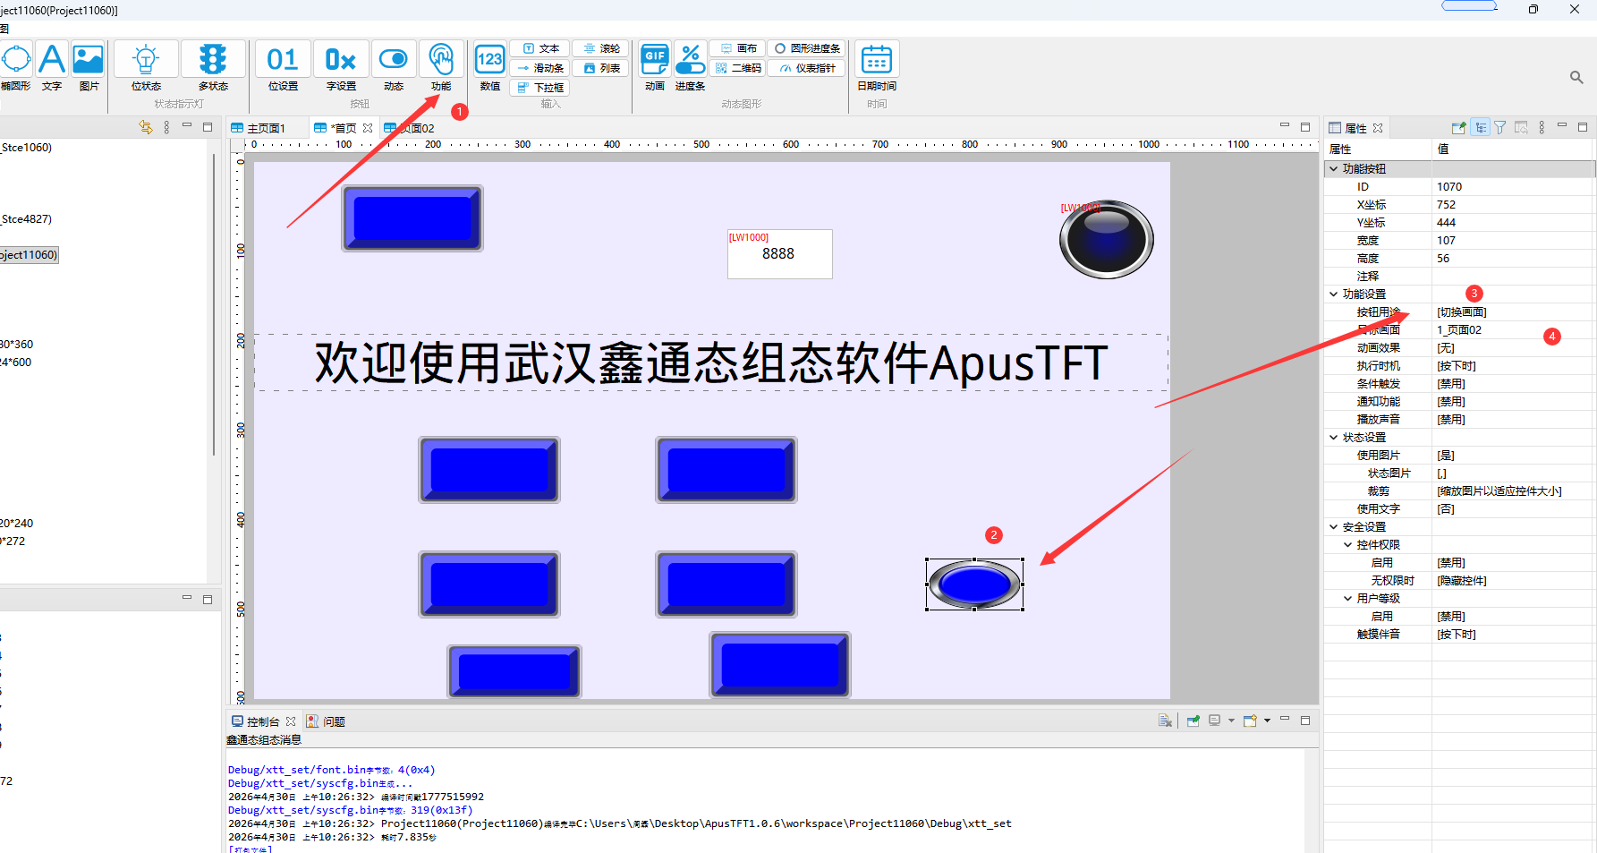Select the 文字 text tool
This screenshot has height=853, width=1597.
click(x=52, y=67)
